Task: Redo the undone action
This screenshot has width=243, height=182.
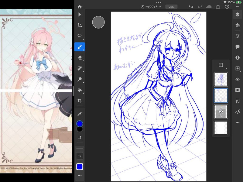Action: click(x=200, y=7)
